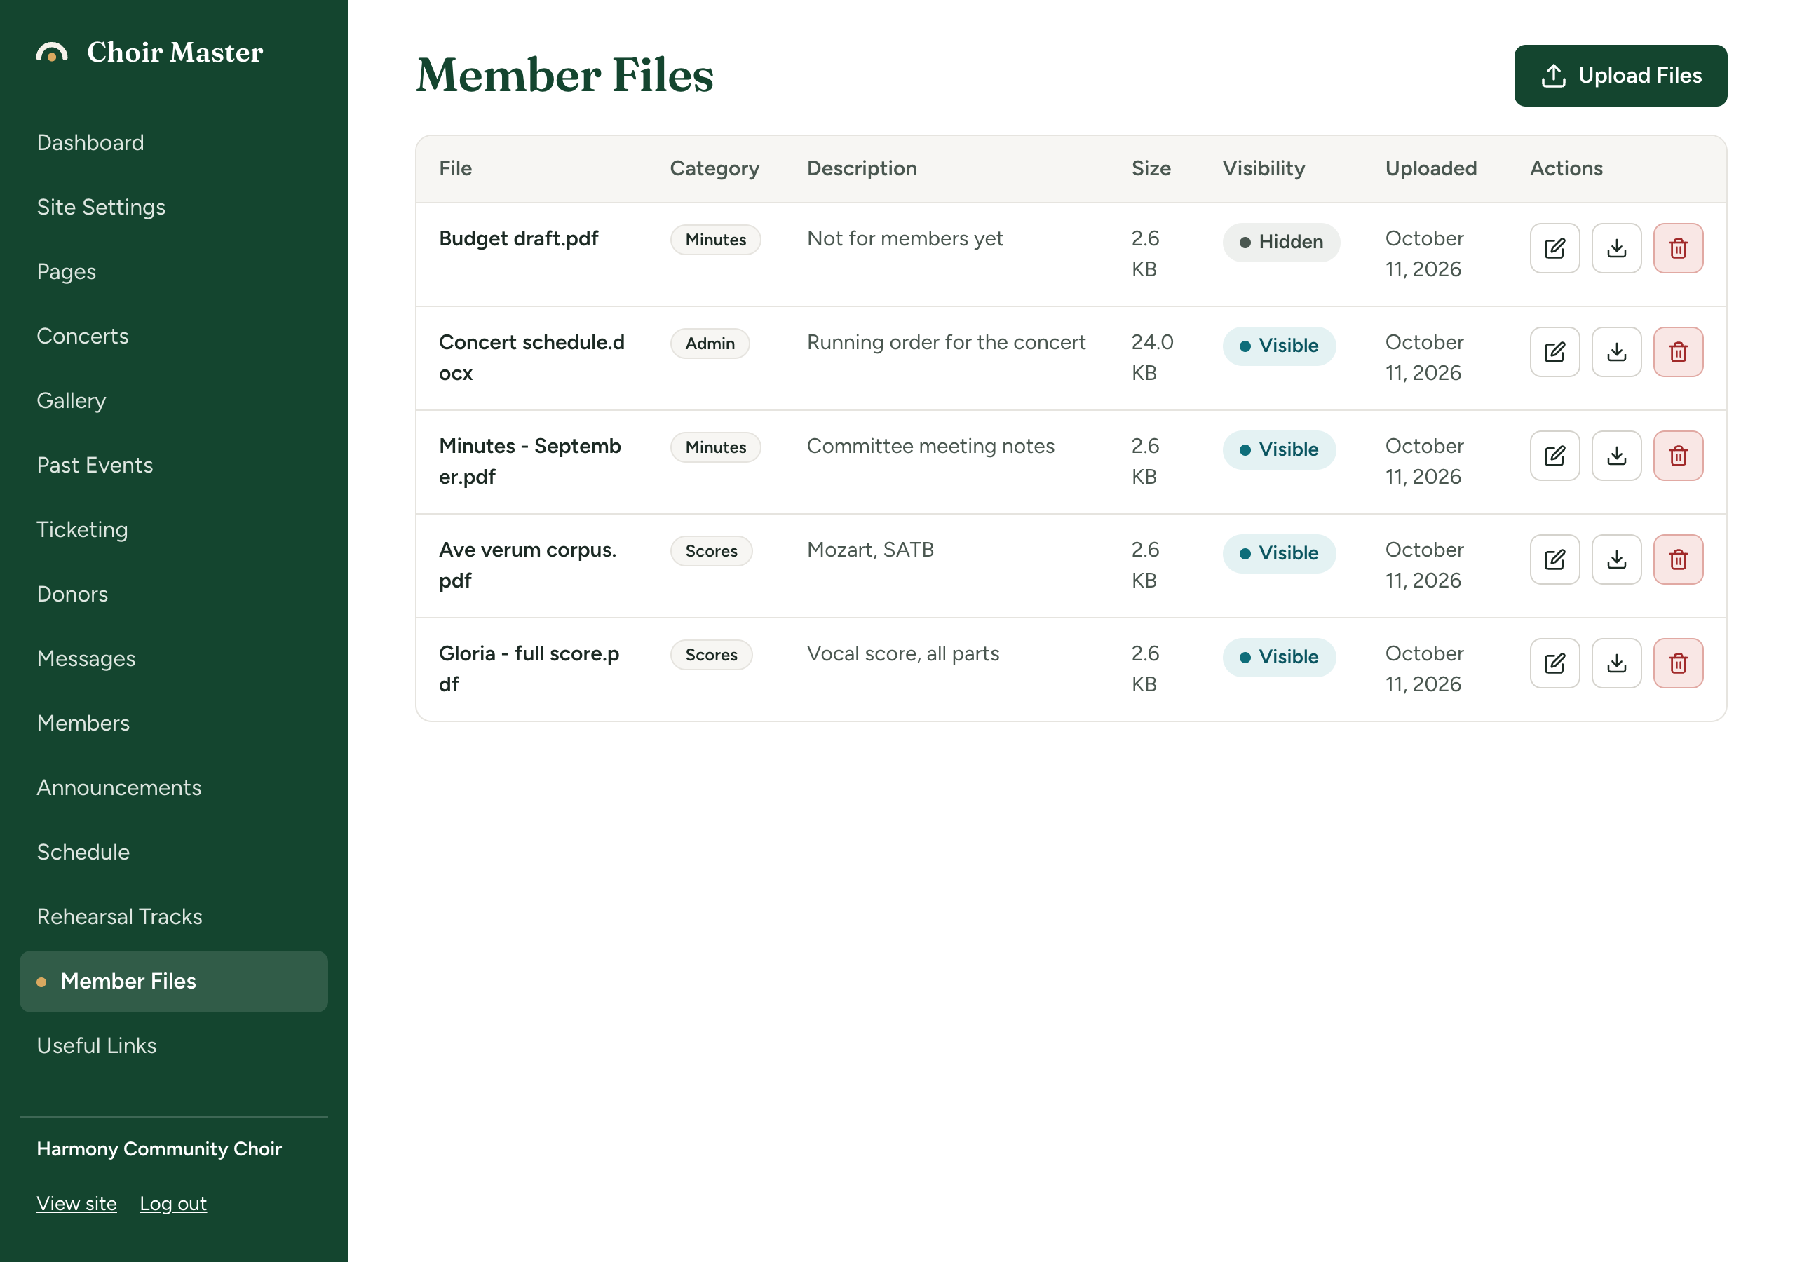Download Gloria - full score.pdf
The image size is (1795, 1262).
tap(1616, 664)
